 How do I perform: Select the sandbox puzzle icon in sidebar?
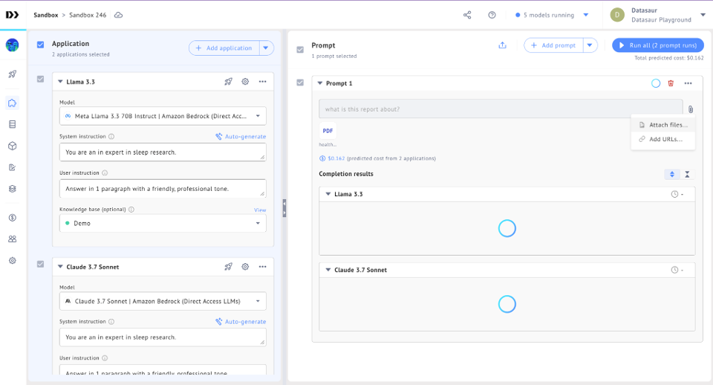click(x=13, y=103)
